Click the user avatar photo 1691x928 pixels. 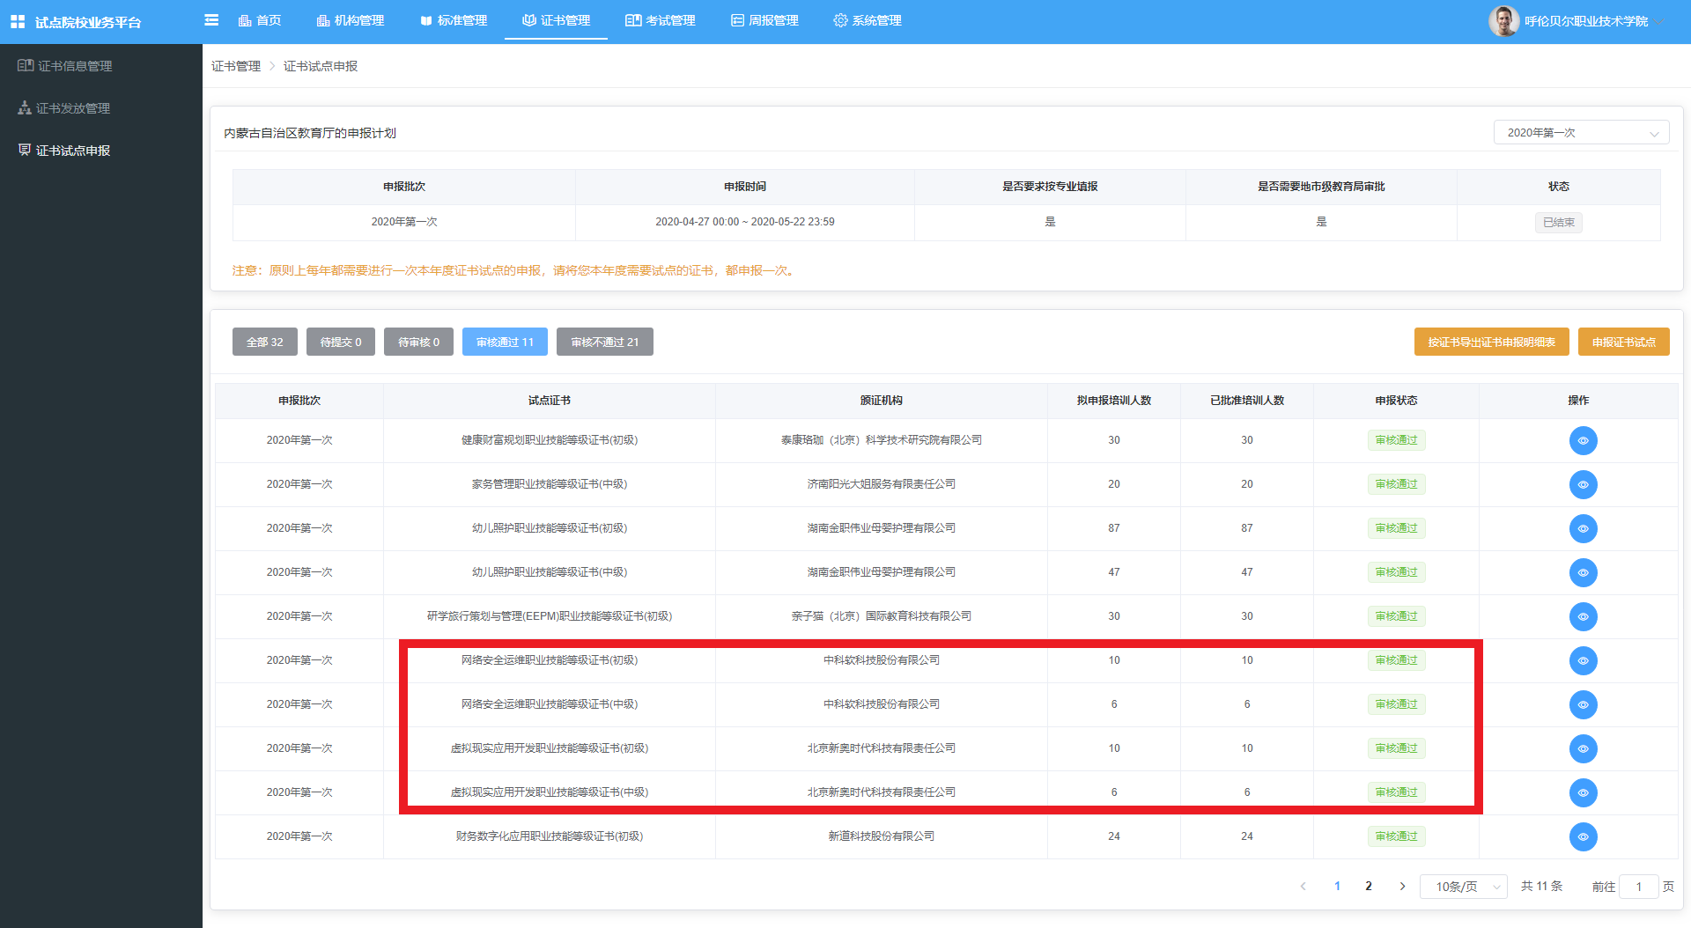click(x=1503, y=21)
